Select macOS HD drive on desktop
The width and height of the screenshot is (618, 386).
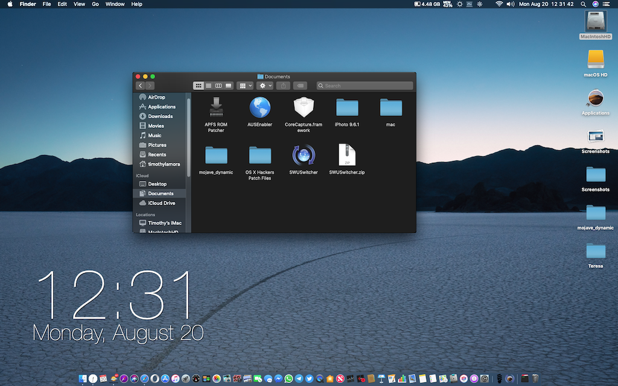(x=596, y=63)
